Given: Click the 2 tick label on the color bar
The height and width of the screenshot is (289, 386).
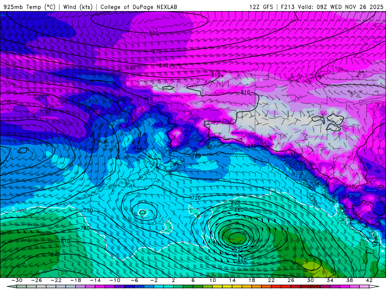Looking at the screenshot, I should [173, 280].
